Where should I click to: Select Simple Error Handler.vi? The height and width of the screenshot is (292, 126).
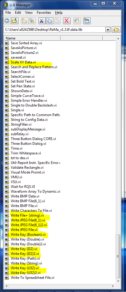pos(29,101)
